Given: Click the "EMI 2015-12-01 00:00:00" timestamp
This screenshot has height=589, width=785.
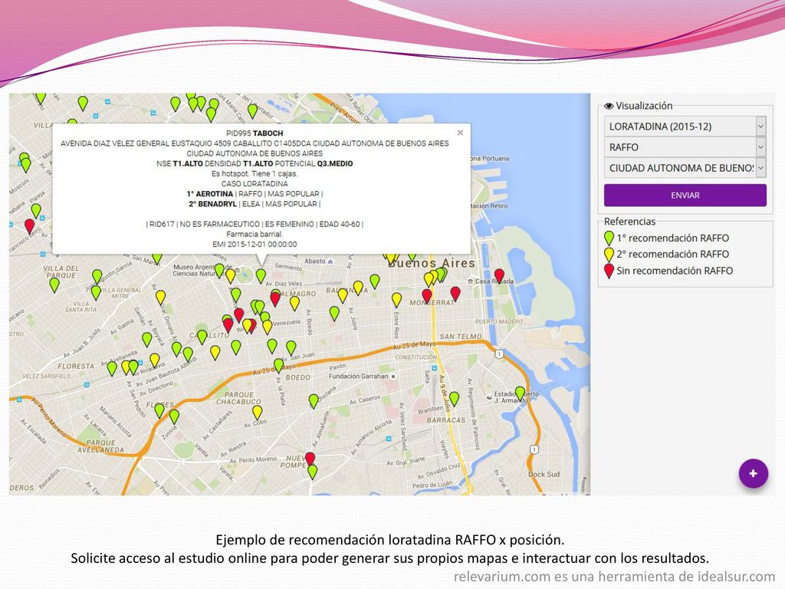Looking at the screenshot, I should (255, 245).
